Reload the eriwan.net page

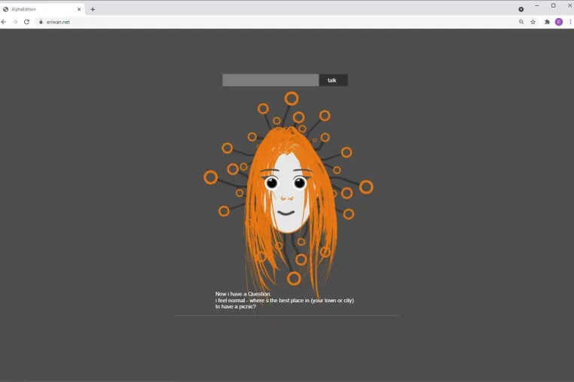pos(26,22)
